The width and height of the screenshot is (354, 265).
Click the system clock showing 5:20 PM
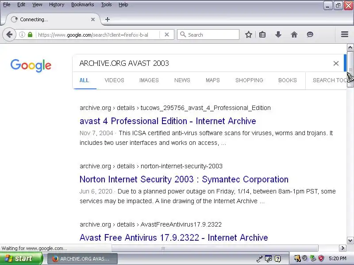[x=338, y=258]
